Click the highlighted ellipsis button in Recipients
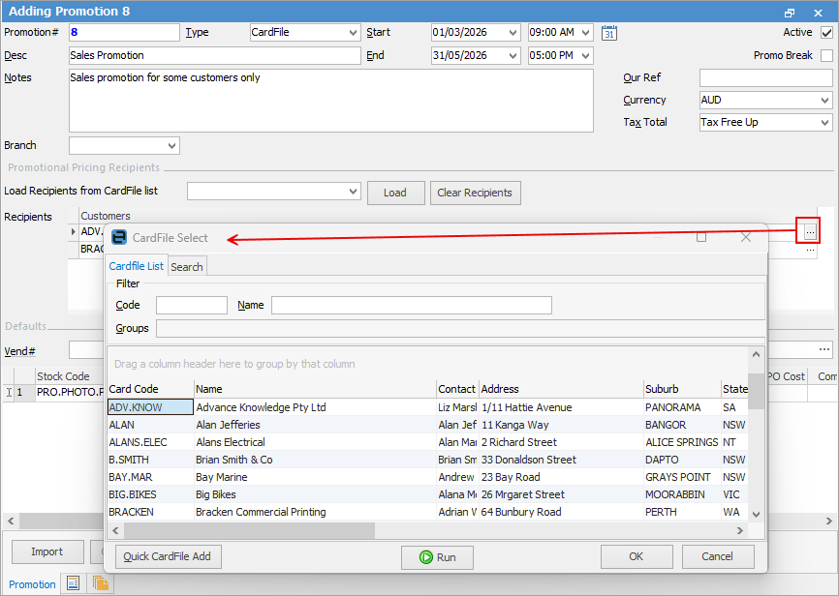 [809, 230]
